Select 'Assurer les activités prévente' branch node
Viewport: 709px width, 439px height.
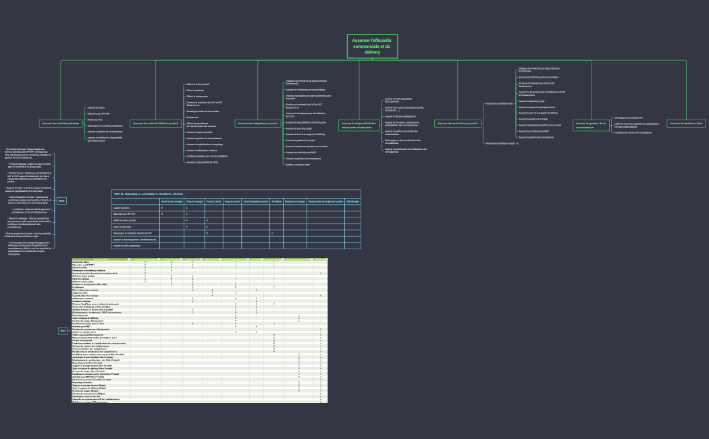tap(61, 124)
